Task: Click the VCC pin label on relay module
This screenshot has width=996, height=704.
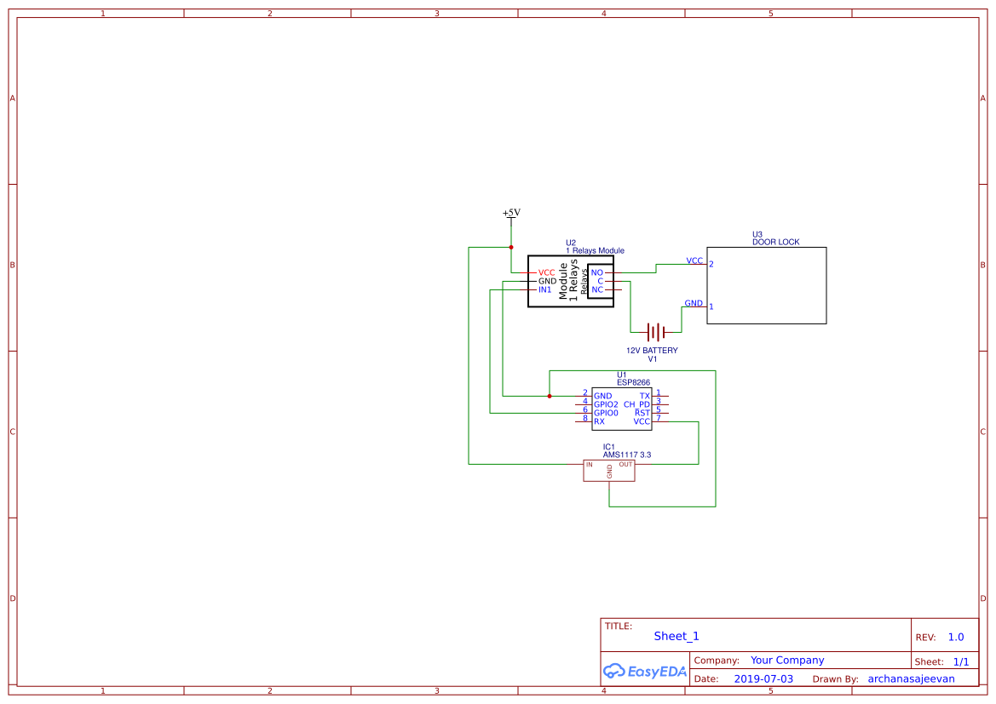Action: click(545, 272)
